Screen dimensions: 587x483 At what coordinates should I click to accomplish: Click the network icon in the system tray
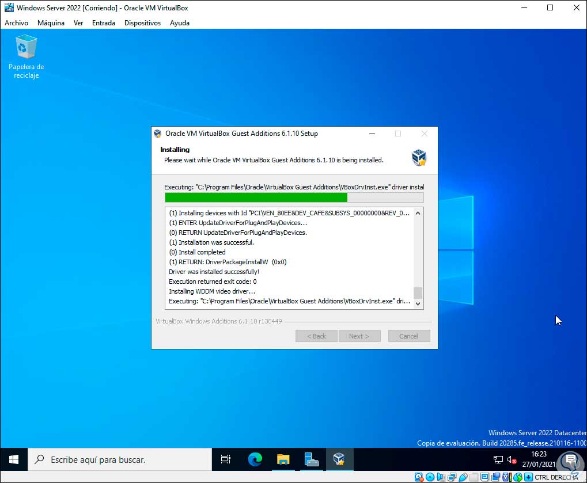coord(498,460)
